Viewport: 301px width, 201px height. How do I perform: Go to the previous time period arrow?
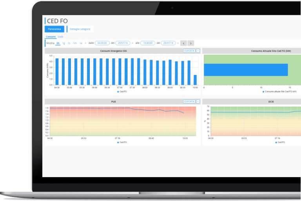coord(183,43)
